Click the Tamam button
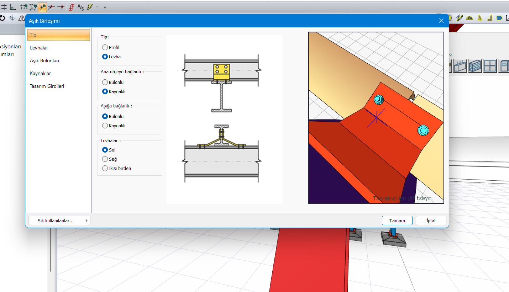This screenshot has width=509, height=292. tap(397, 221)
